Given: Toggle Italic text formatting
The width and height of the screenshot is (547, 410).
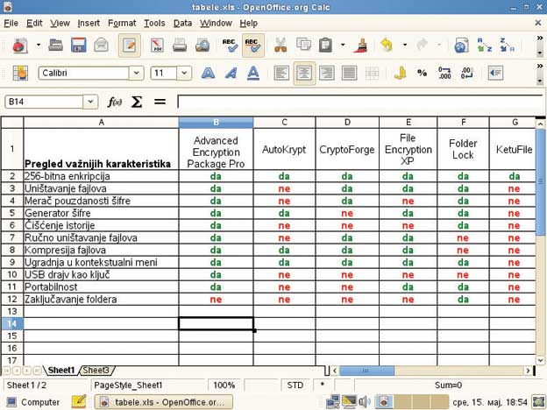Looking at the screenshot, I should (x=231, y=74).
